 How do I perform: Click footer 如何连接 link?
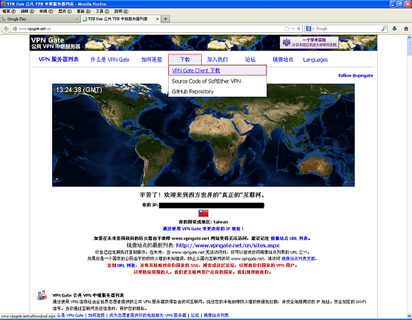point(96,315)
